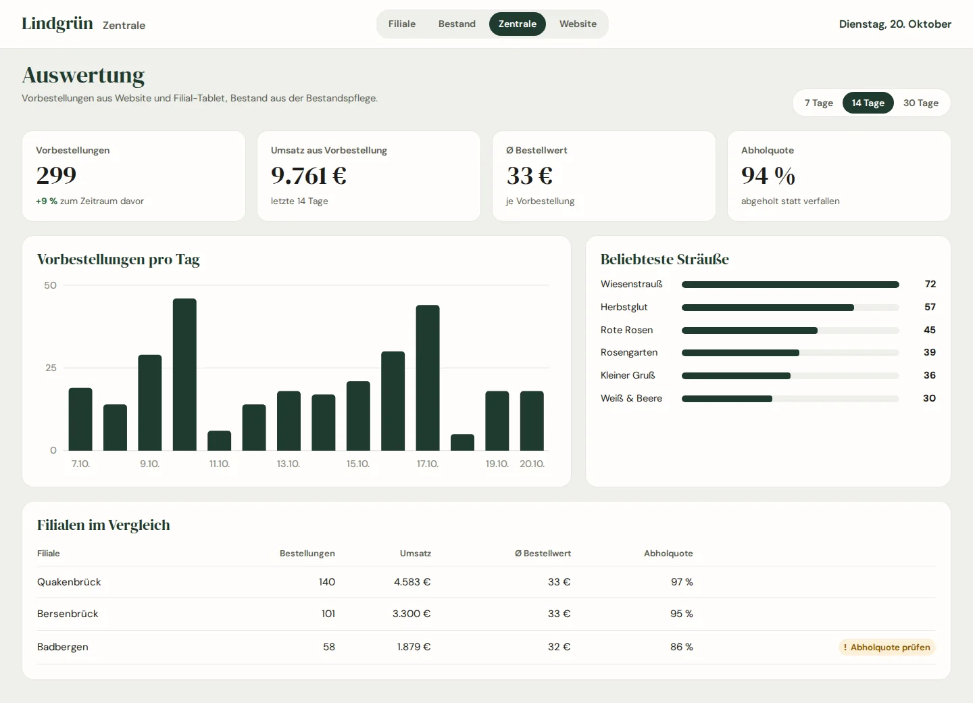The image size is (973, 703).
Task: Click the +9 % trend indicator
Action: (47, 201)
